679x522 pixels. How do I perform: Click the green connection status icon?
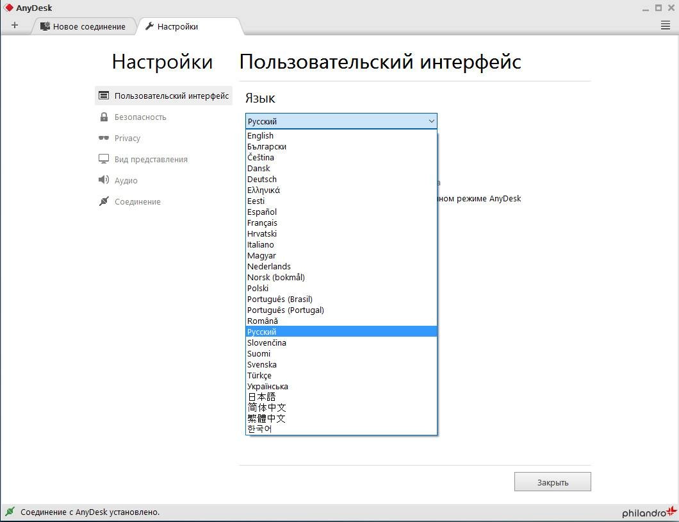point(10,512)
